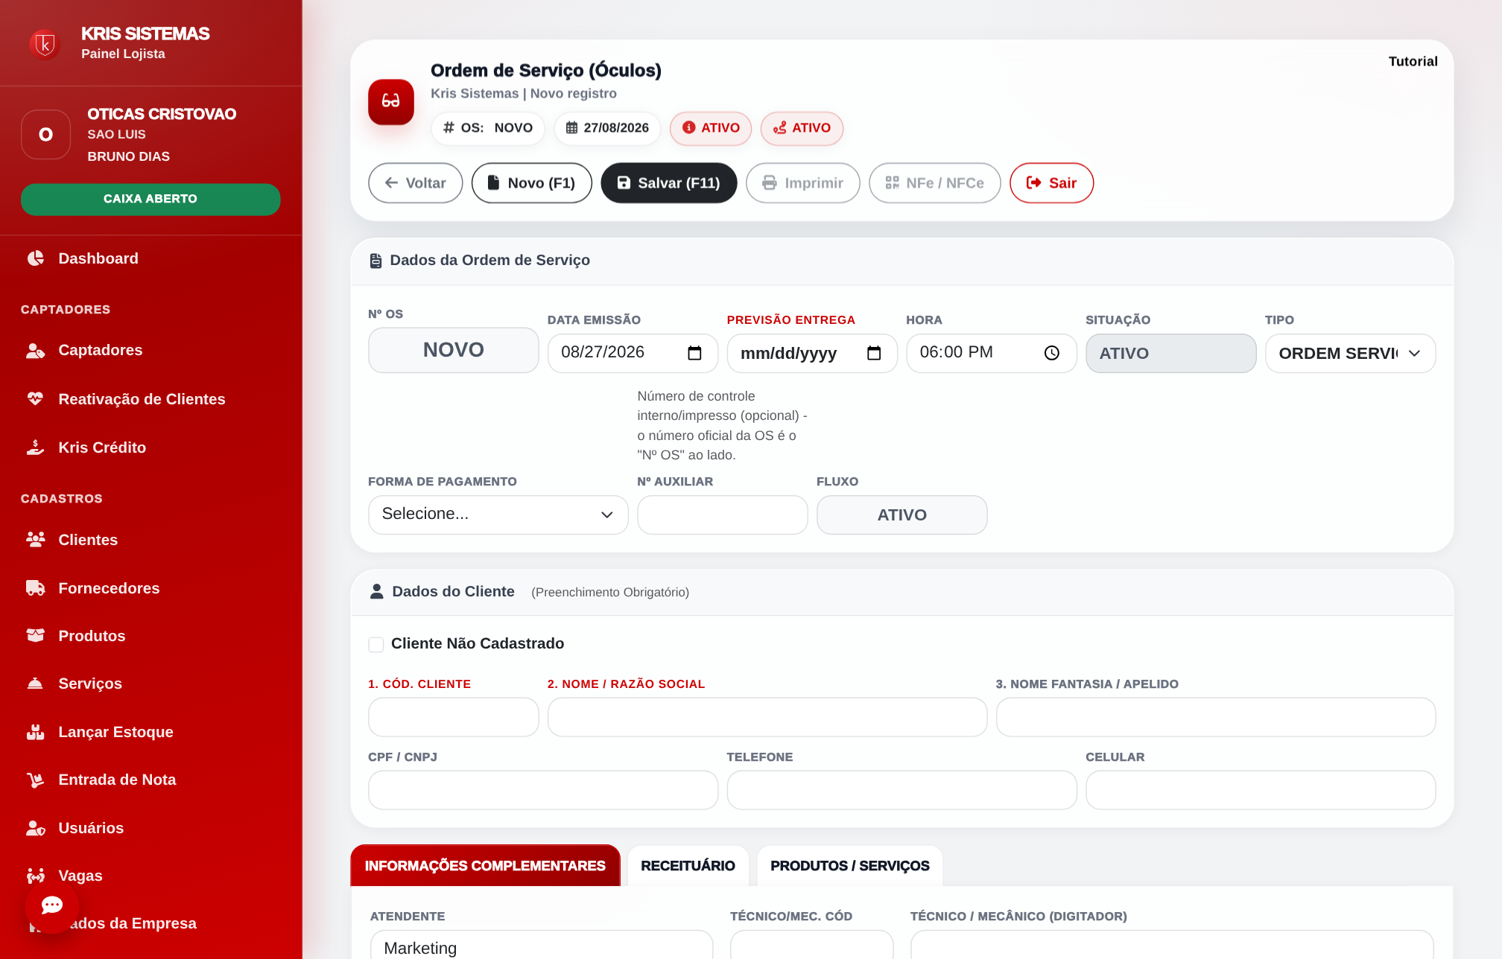Click the Técnico / Mecânico (Digitador) field

1172,946
